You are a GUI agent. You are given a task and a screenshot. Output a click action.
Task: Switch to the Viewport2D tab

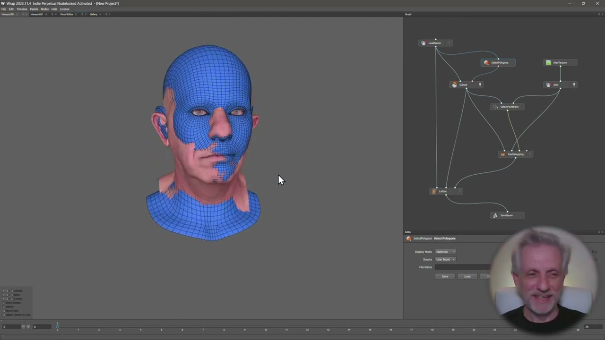[x=37, y=14]
